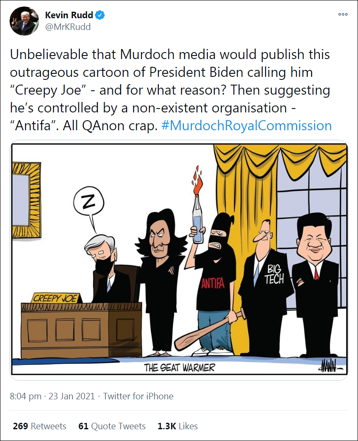358x441 pixels.
Task: View the 61 Quote Tweets list
Action: pos(112,426)
